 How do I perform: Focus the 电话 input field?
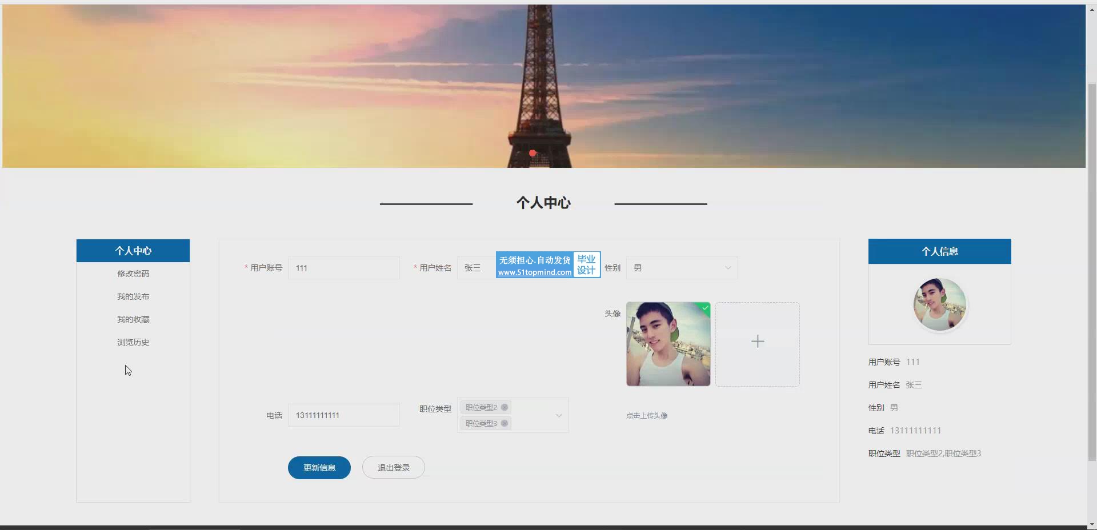[343, 415]
